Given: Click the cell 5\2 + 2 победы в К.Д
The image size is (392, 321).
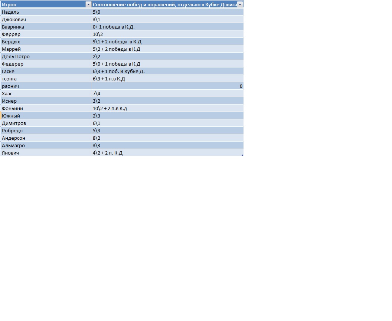Looking at the screenshot, I should tap(167, 49).
